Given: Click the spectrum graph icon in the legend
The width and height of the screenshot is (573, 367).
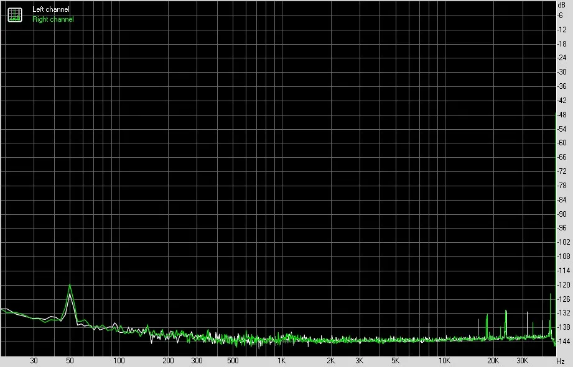Looking at the screenshot, I should 15,14.
